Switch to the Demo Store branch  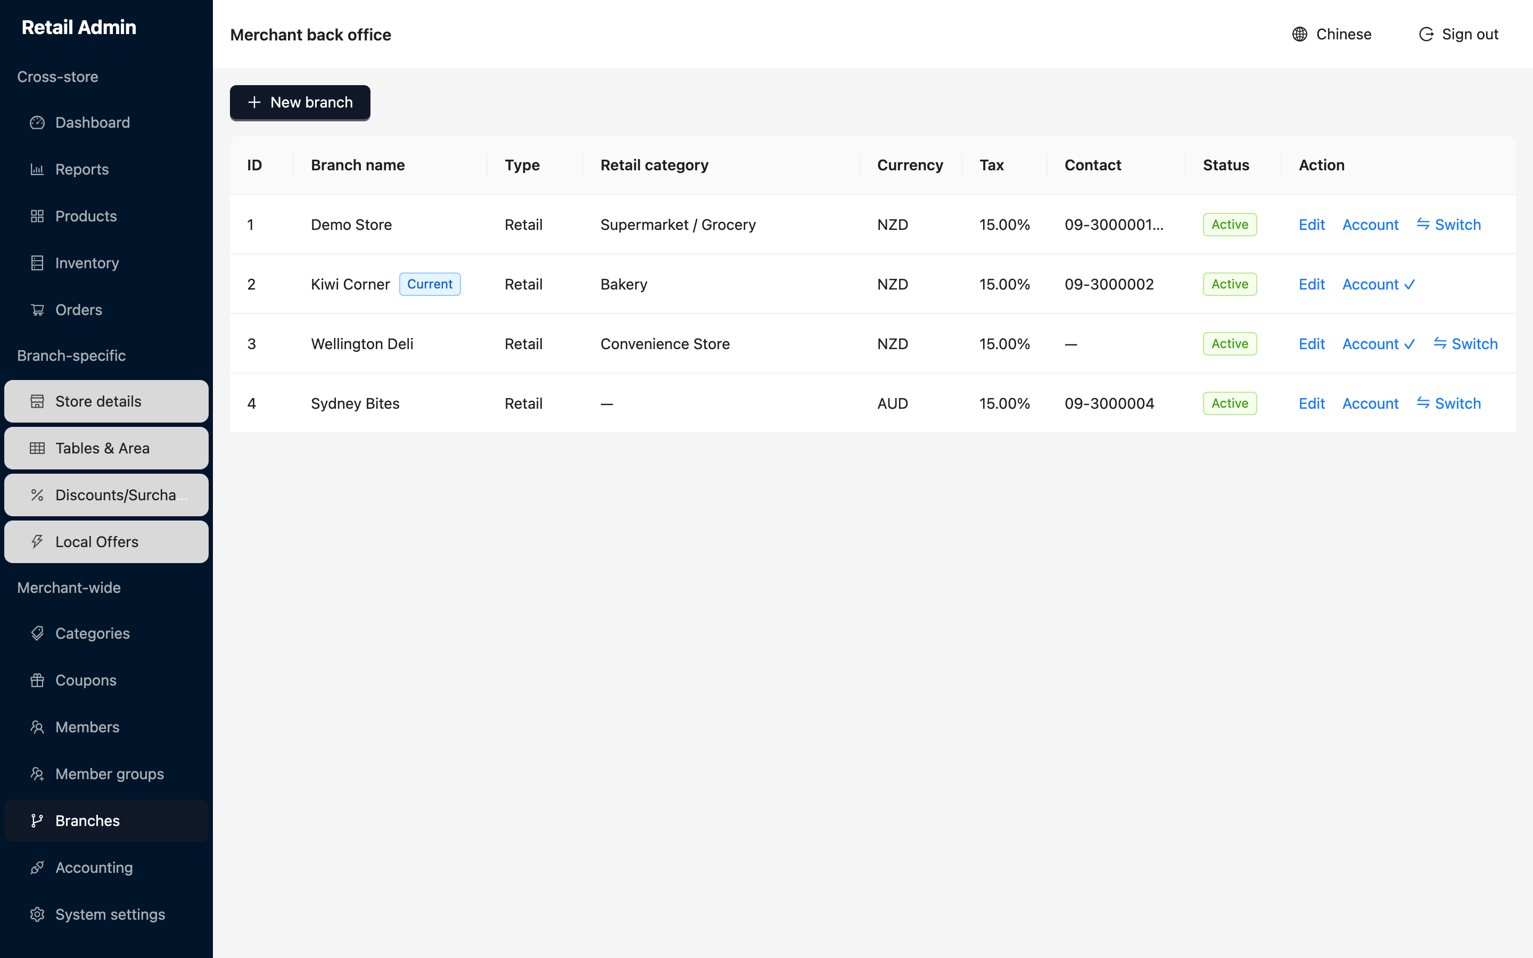coord(1449,224)
